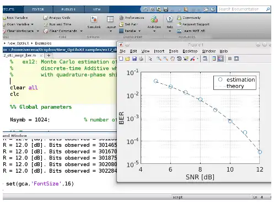The width and height of the screenshot is (274, 202).
Task: Open file icon in Figure 1 toolbar
Action: pos(127,59)
